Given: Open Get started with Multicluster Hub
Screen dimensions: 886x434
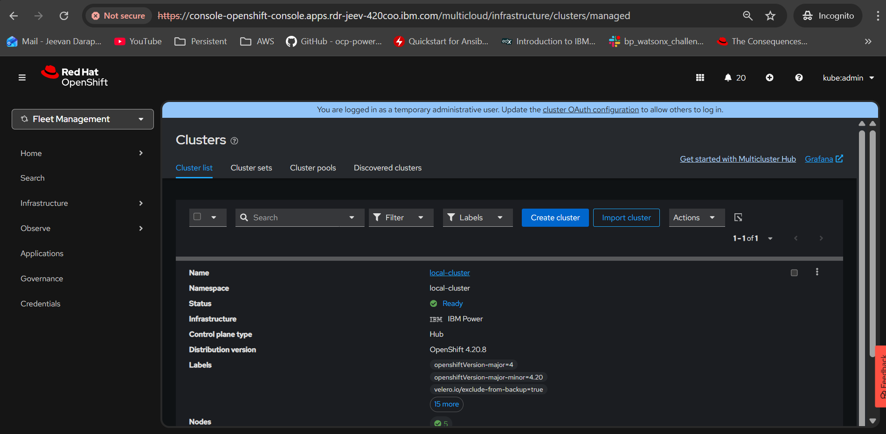Looking at the screenshot, I should click(738, 159).
